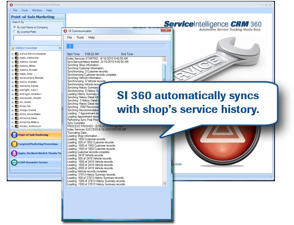This screenshot has width=294, height=225.
Task: Click customer icon beside Alexander, Sherrill
Action: pos(17,98)
